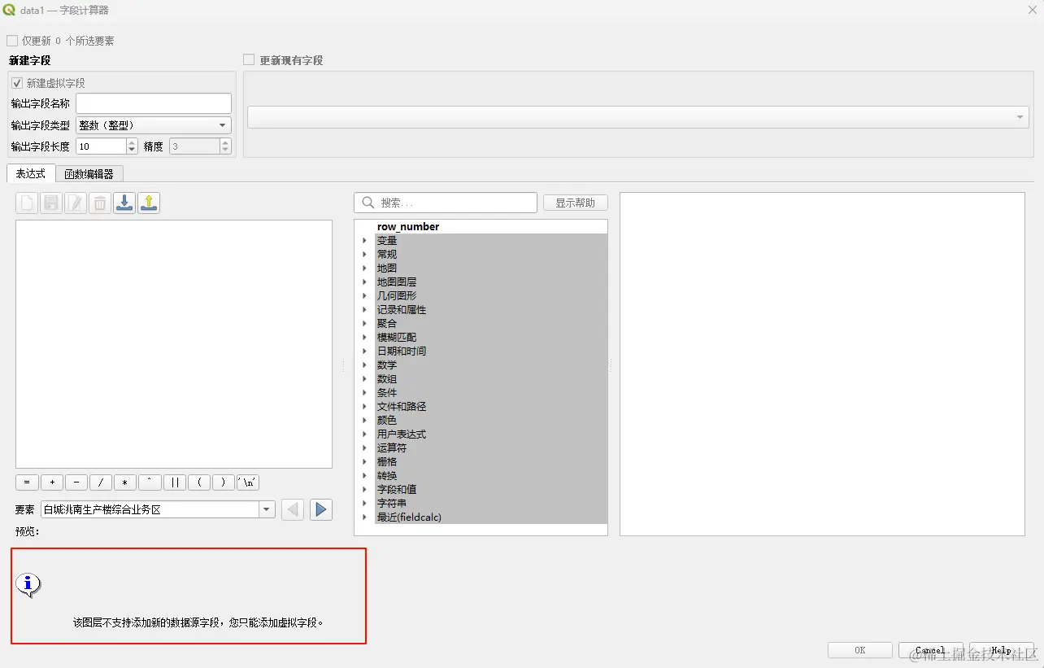
Task: Go to next feature with blue arrow
Action: (321, 510)
